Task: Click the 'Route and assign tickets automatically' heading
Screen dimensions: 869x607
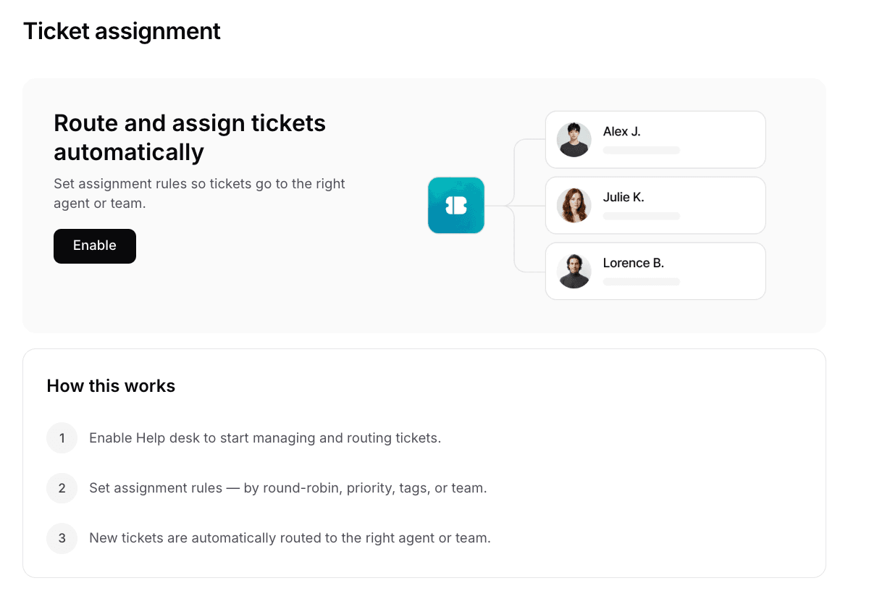Action: [x=190, y=138]
